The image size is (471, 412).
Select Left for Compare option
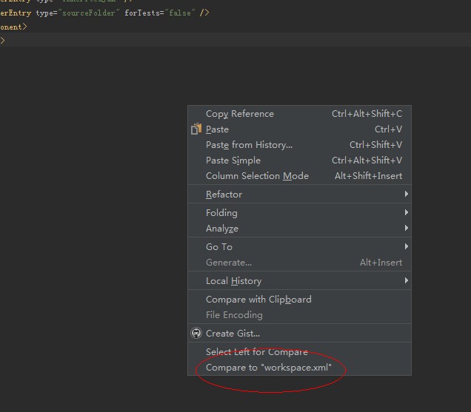[299, 352]
